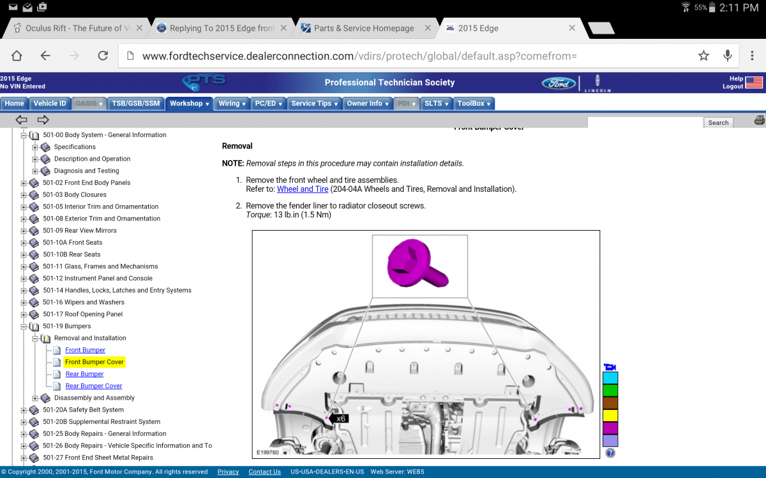
Task: Click the printer icon
Action: pos(759,120)
